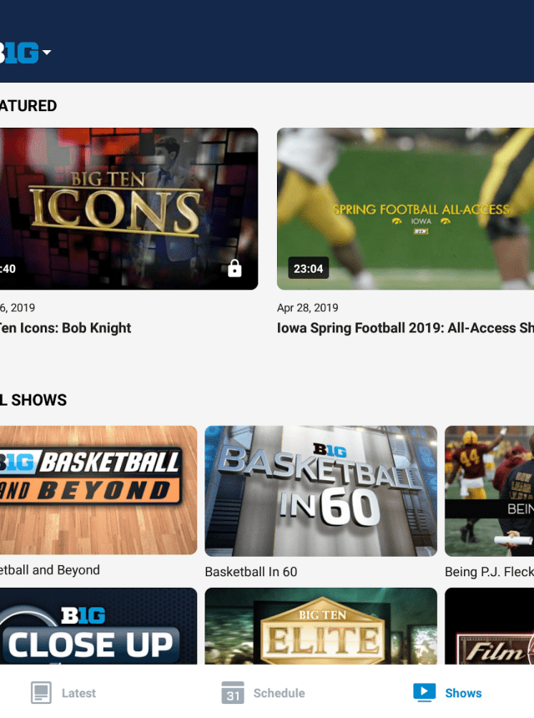The height and width of the screenshot is (718, 534).
Task: Click the lock icon on Big Ten Icons
Action: click(x=234, y=268)
